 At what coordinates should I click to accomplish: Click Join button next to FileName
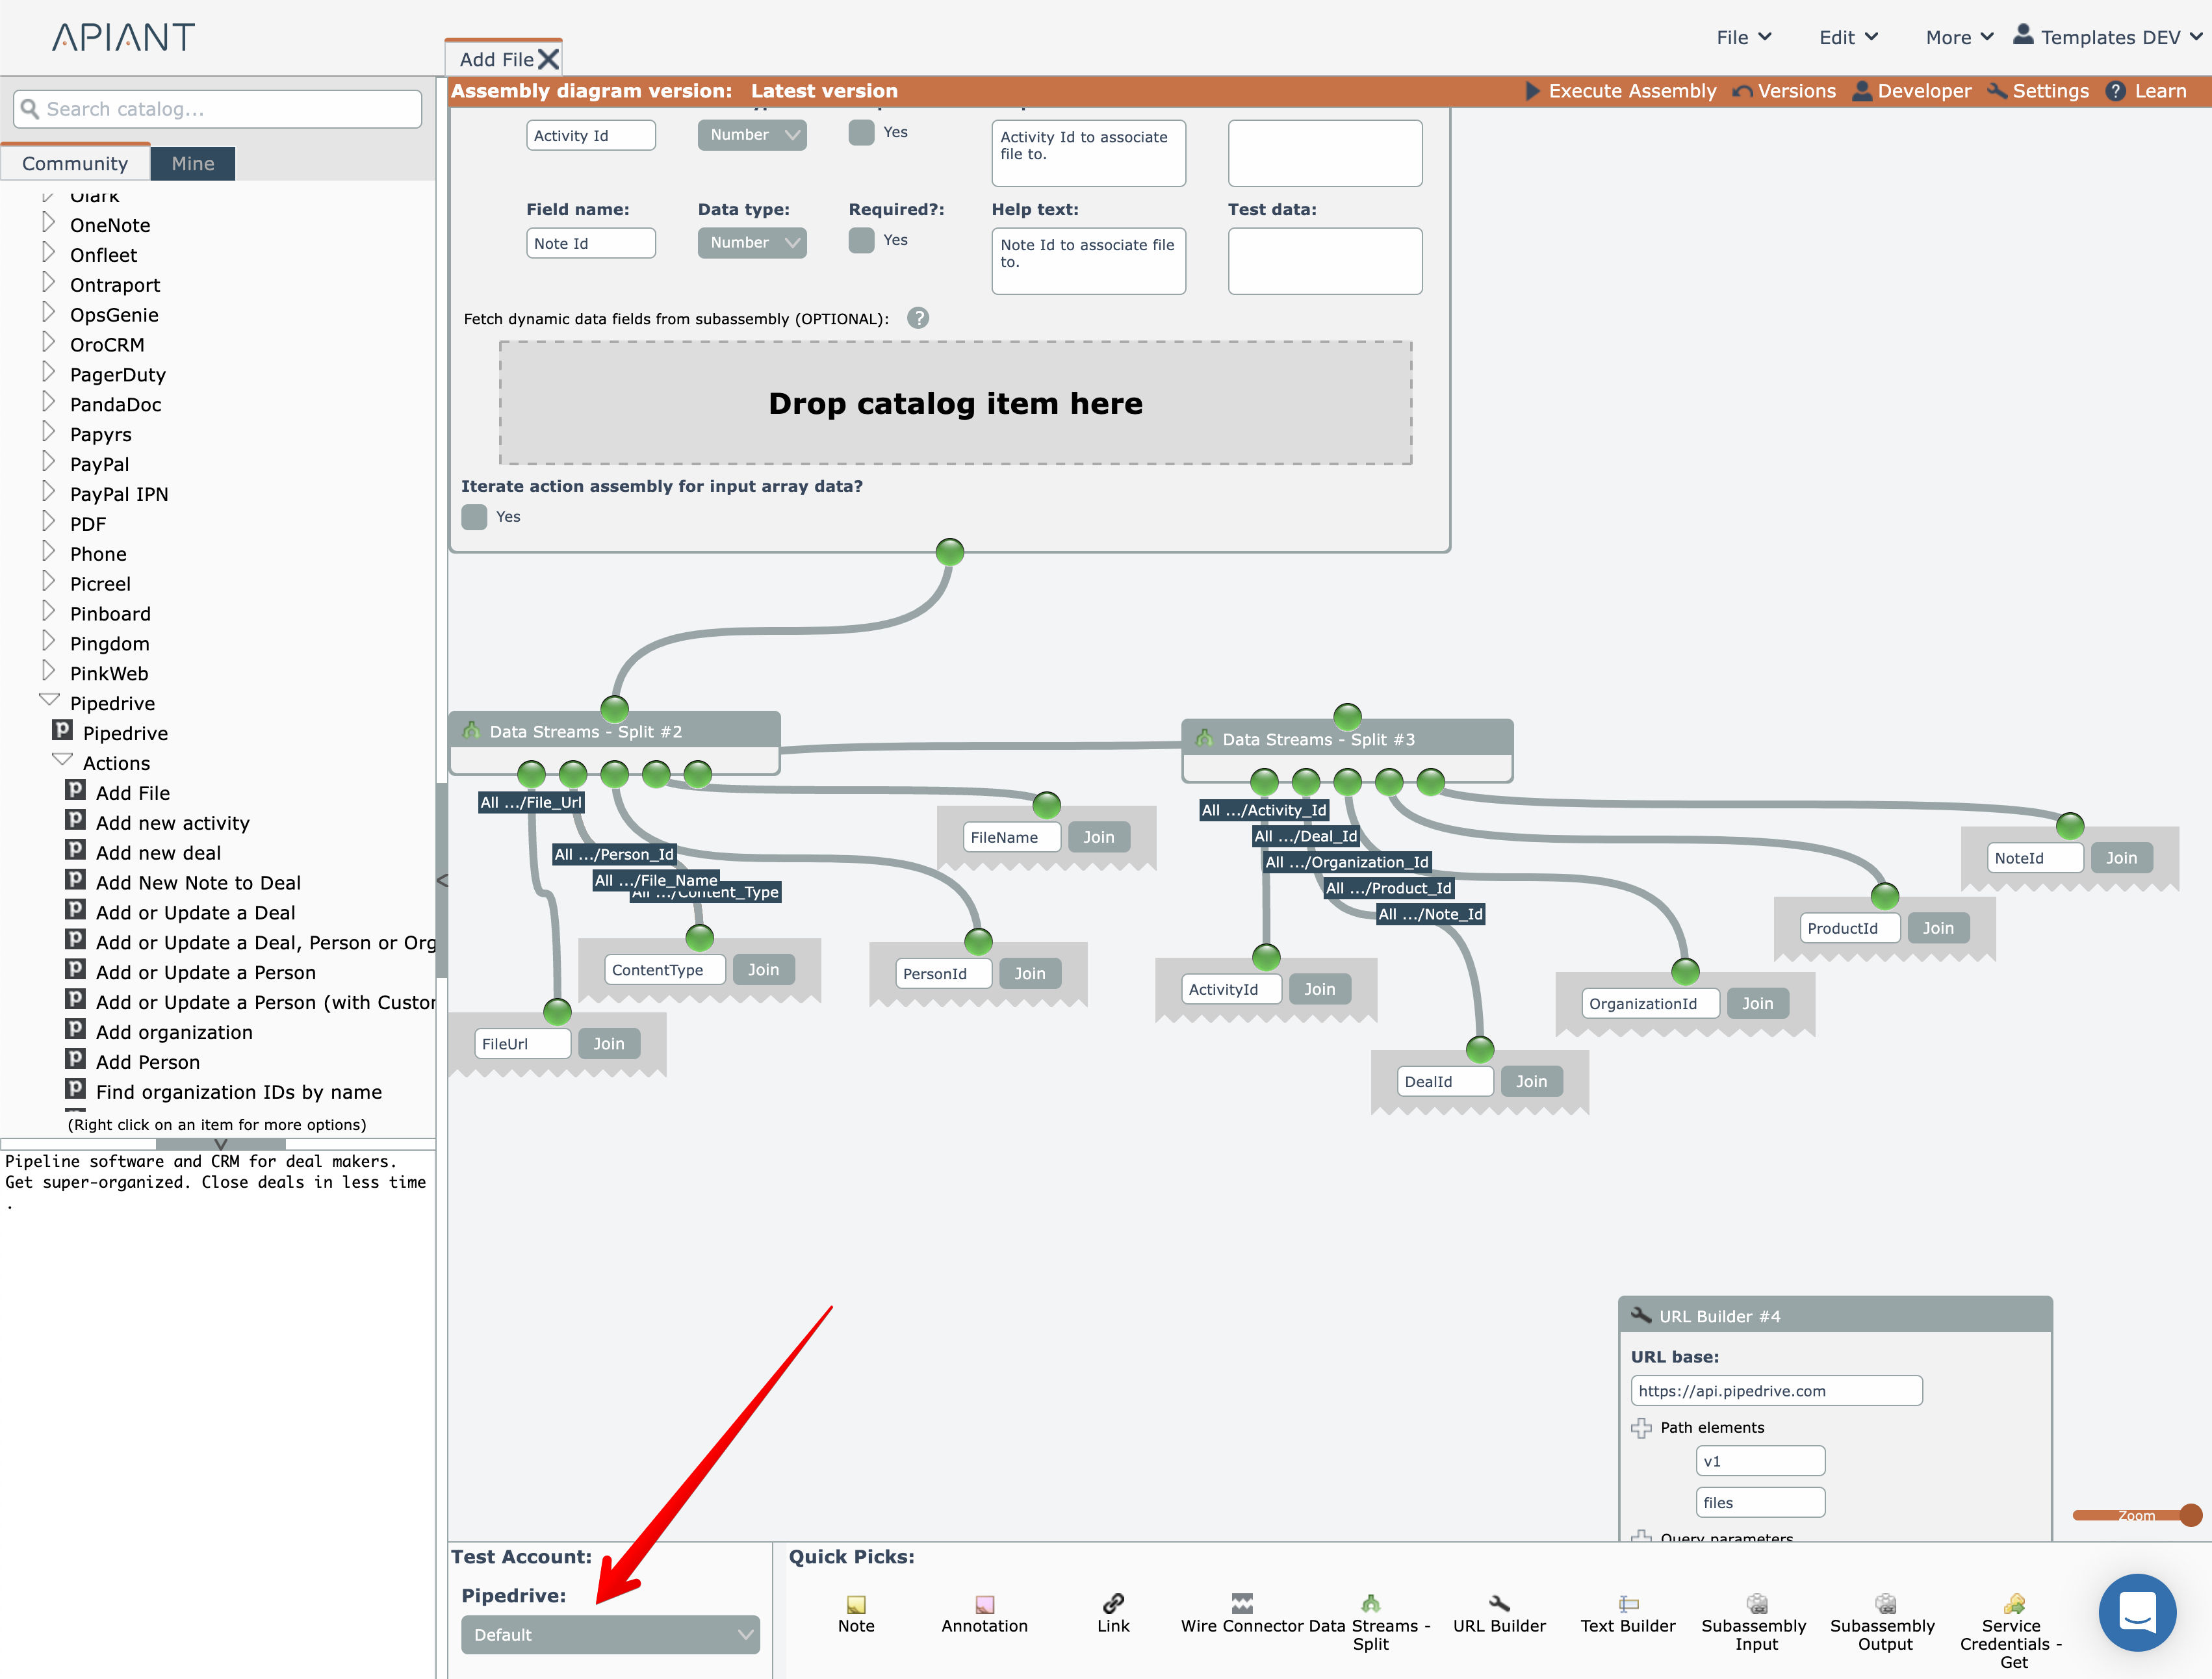pyautogui.click(x=1098, y=837)
